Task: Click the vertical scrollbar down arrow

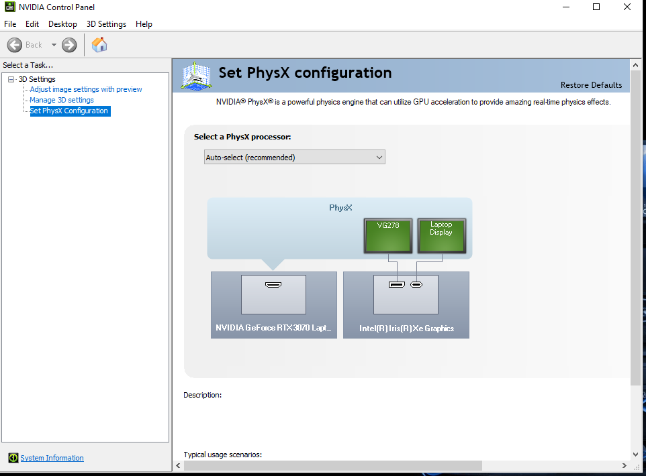Action: click(635, 455)
